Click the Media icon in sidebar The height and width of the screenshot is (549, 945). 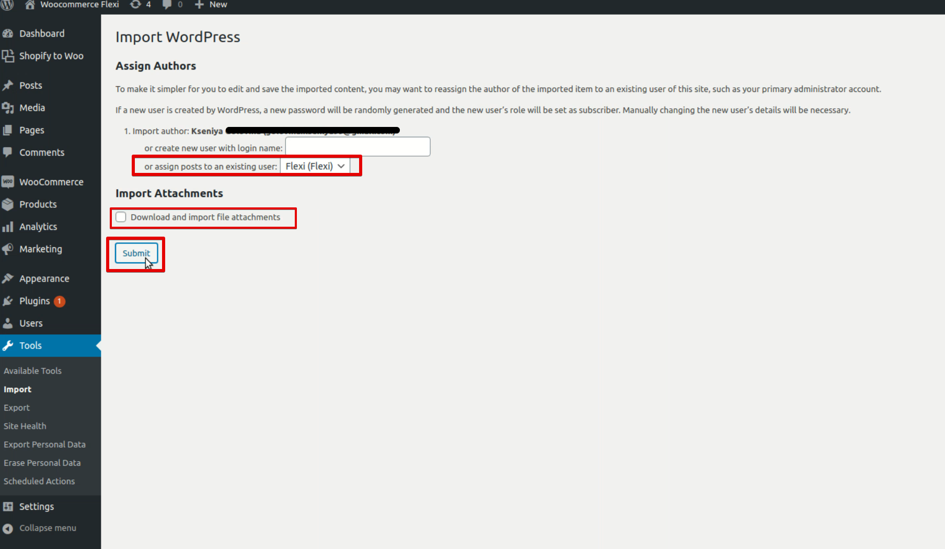coord(8,108)
